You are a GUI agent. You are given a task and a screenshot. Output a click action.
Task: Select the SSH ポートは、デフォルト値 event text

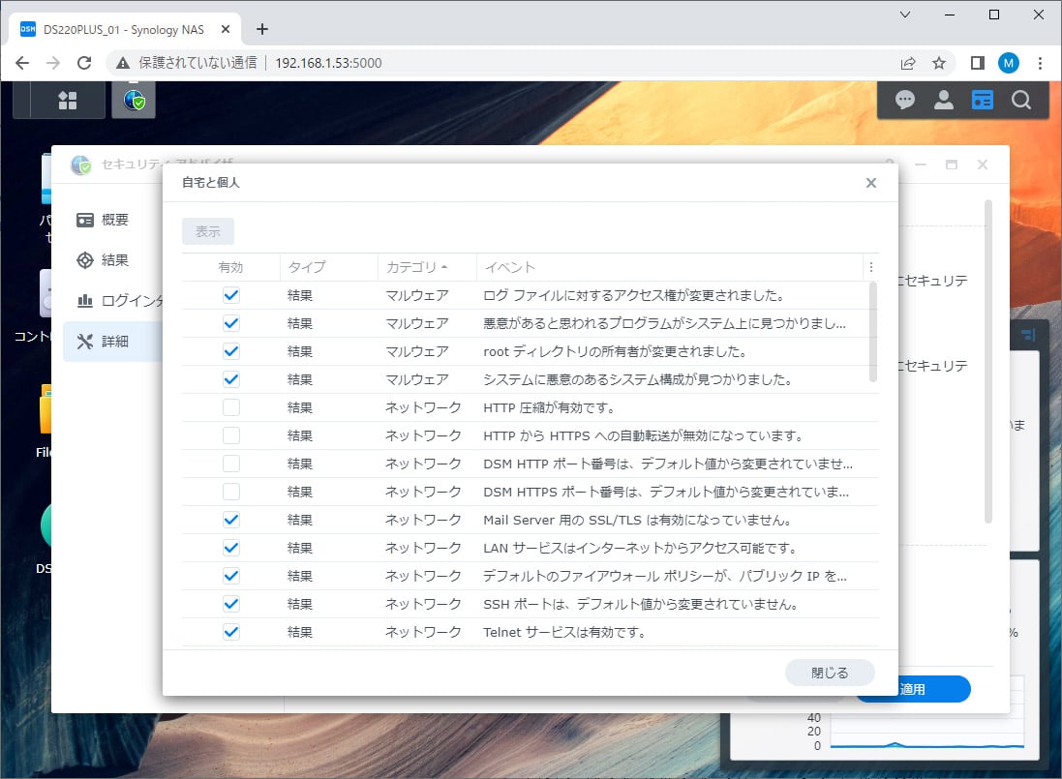(640, 604)
